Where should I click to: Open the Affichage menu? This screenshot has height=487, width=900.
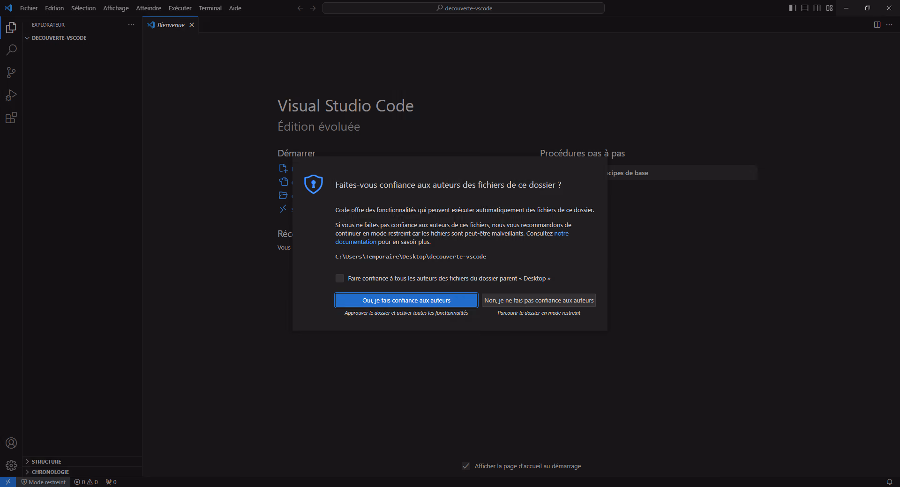point(116,8)
